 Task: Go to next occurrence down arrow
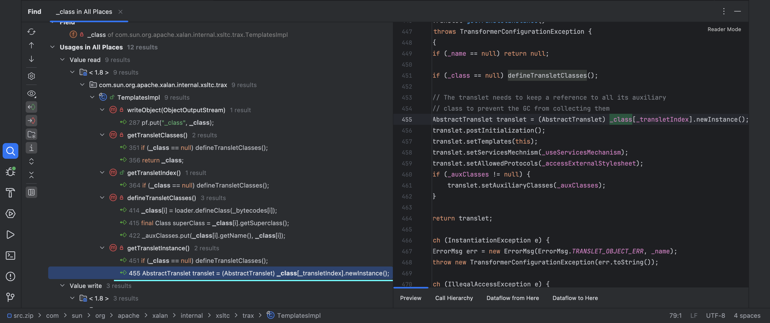click(x=31, y=59)
